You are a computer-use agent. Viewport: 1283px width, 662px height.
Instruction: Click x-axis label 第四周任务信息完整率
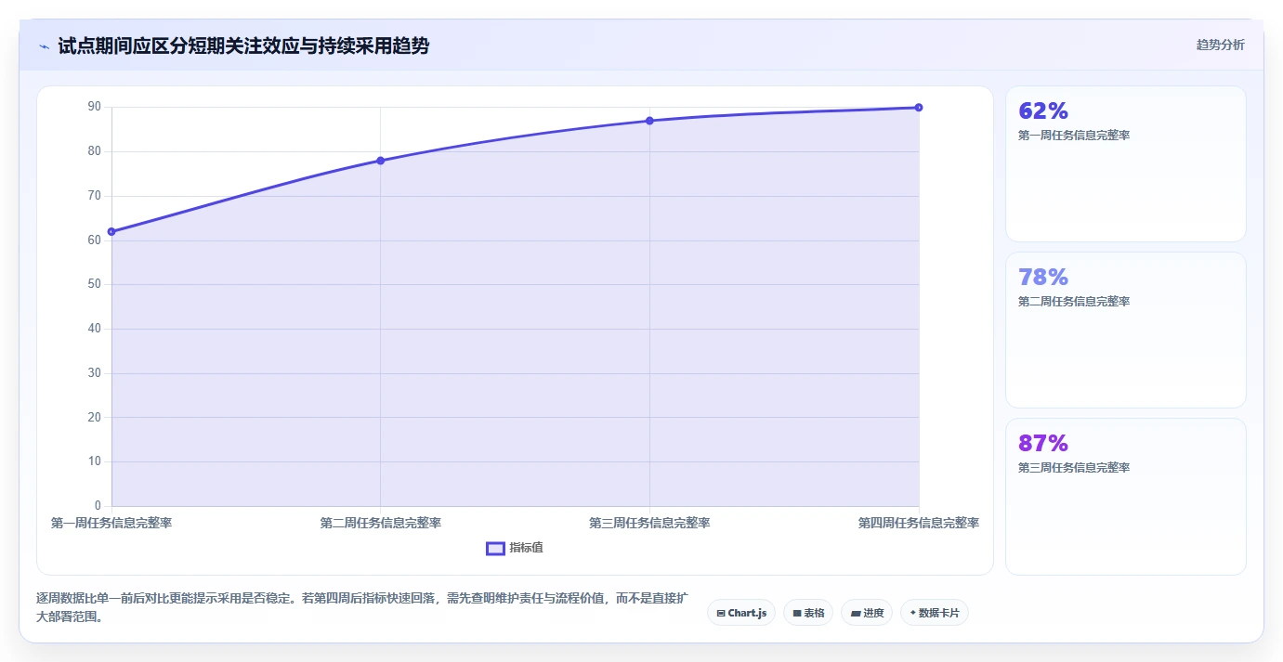(x=919, y=523)
